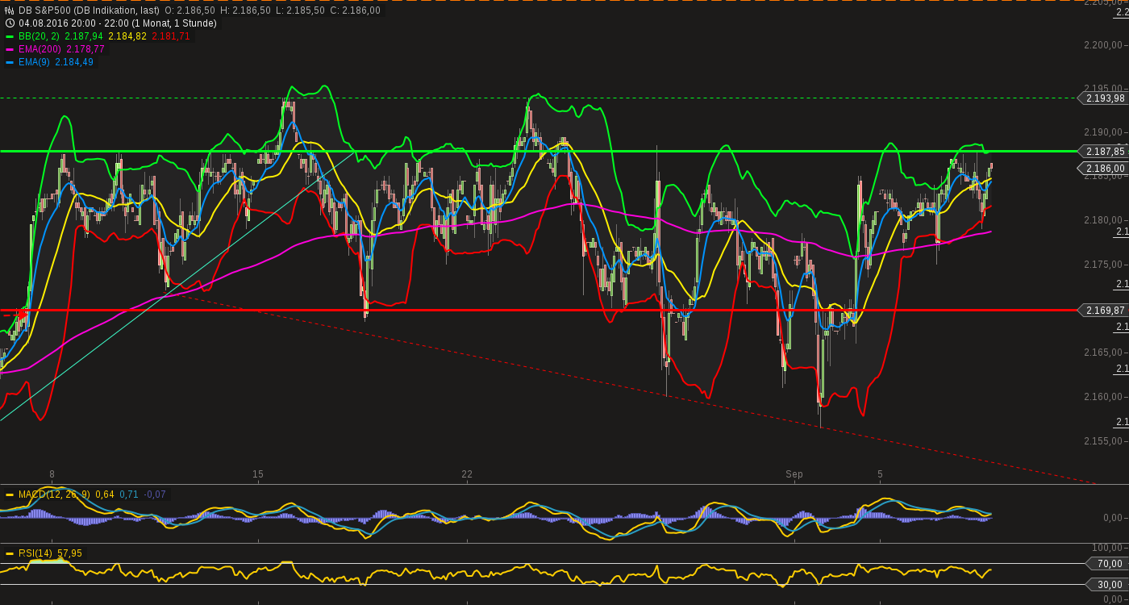The image size is (1129, 605).
Task: Click the yellow RSI(14) legend marker
Action: pos(10,553)
